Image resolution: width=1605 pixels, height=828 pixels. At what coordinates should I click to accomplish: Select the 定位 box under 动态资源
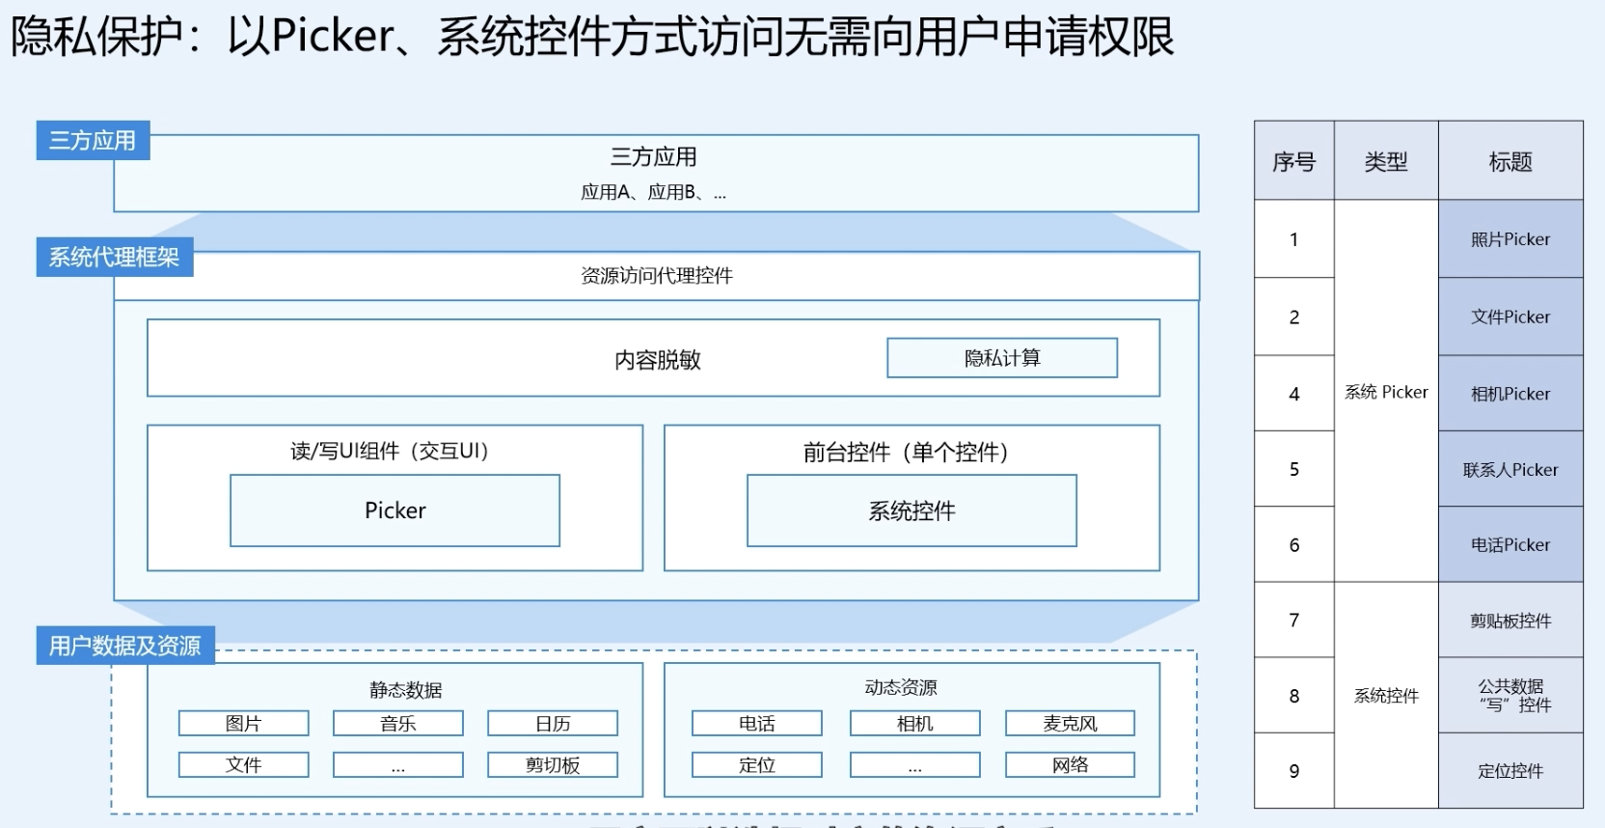pyautogui.click(x=757, y=765)
